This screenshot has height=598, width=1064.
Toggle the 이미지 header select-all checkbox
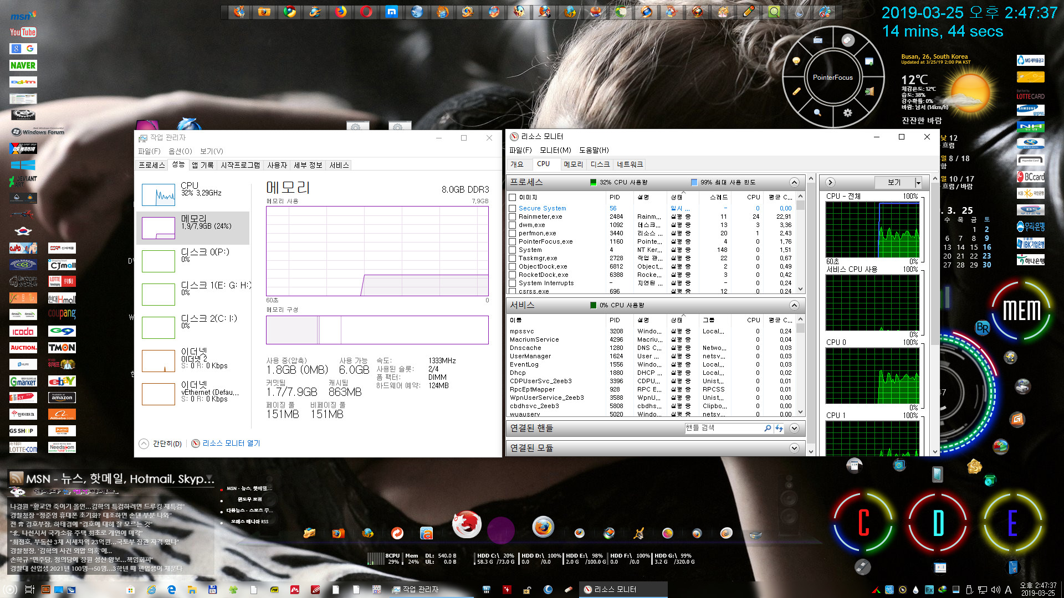point(512,197)
